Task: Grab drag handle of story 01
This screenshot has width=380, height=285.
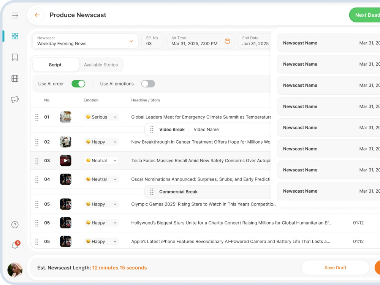Action: pos(37,117)
